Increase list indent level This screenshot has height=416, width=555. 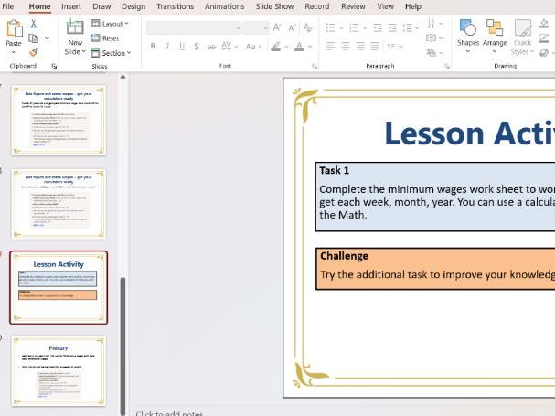coord(392,27)
